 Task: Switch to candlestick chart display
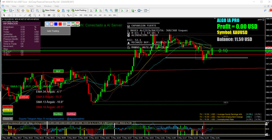[x=96, y=10]
